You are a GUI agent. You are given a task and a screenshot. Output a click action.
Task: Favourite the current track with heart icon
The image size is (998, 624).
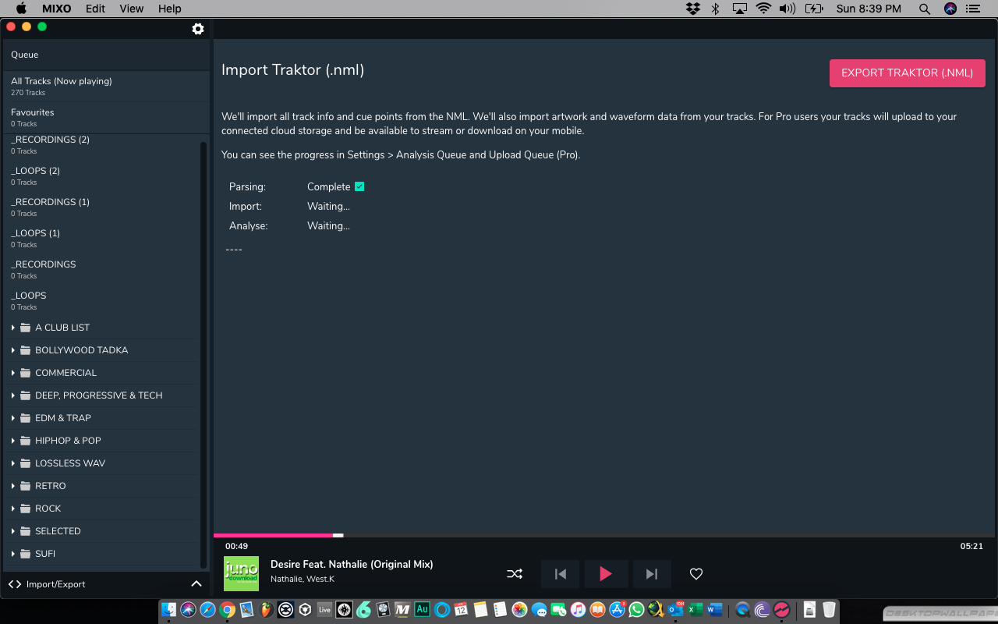coord(696,574)
